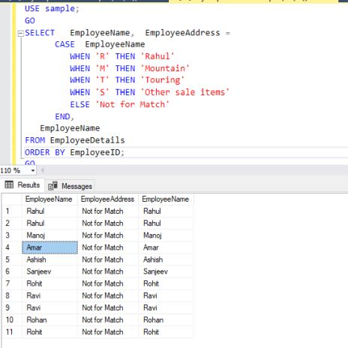Select 'Manoj' in first EmployeeName column
Screen dimensions: 348x348
[x=49, y=235]
